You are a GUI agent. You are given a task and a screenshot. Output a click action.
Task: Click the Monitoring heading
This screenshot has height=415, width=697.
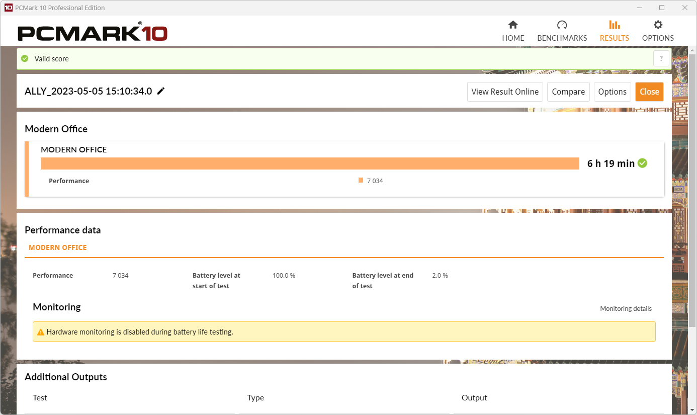(x=57, y=307)
